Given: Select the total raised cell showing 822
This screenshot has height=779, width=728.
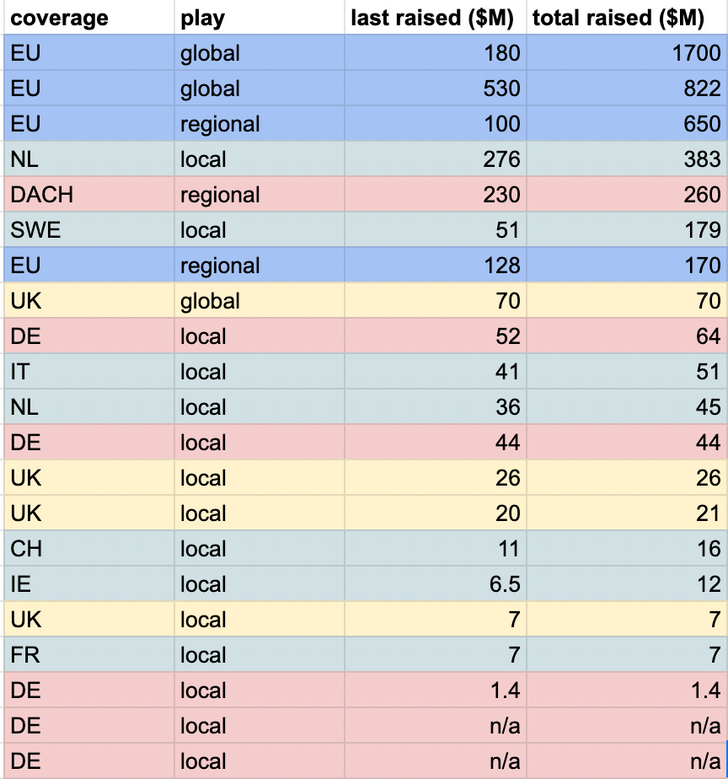Looking at the screenshot, I should point(627,89).
